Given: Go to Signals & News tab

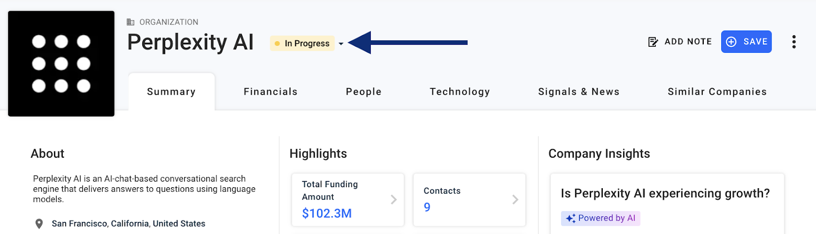Looking at the screenshot, I should [579, 92].
